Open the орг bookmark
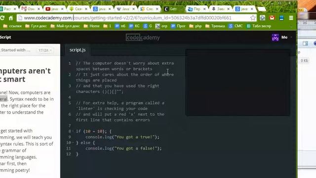The height and width of the screenshot is (178, 316). pyautogui.click(x=161, y=26)
